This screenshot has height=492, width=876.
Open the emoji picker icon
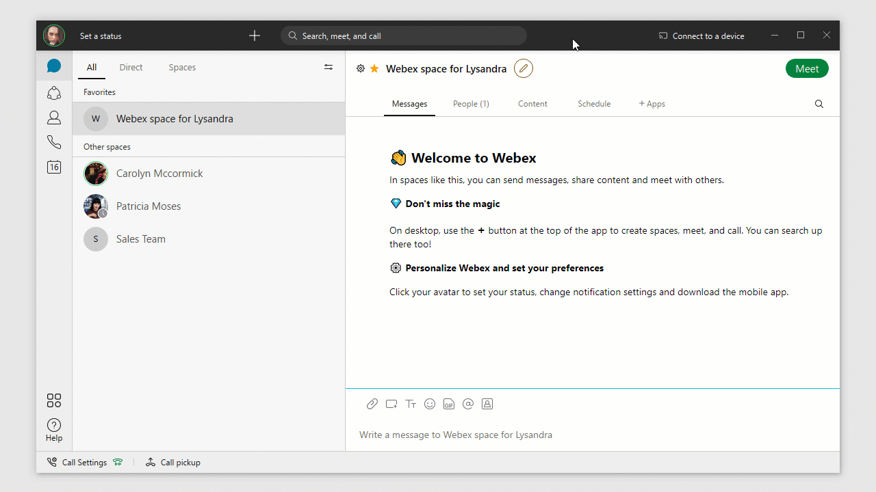pos(430,404)
